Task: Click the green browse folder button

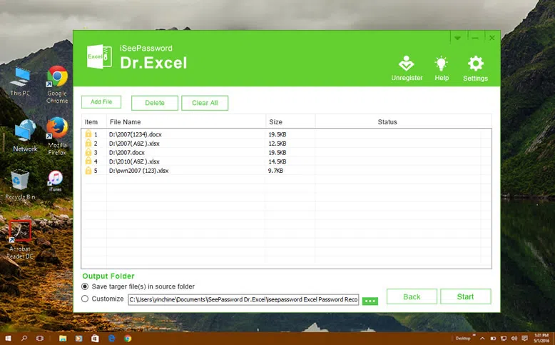Action: pos(370,301)
